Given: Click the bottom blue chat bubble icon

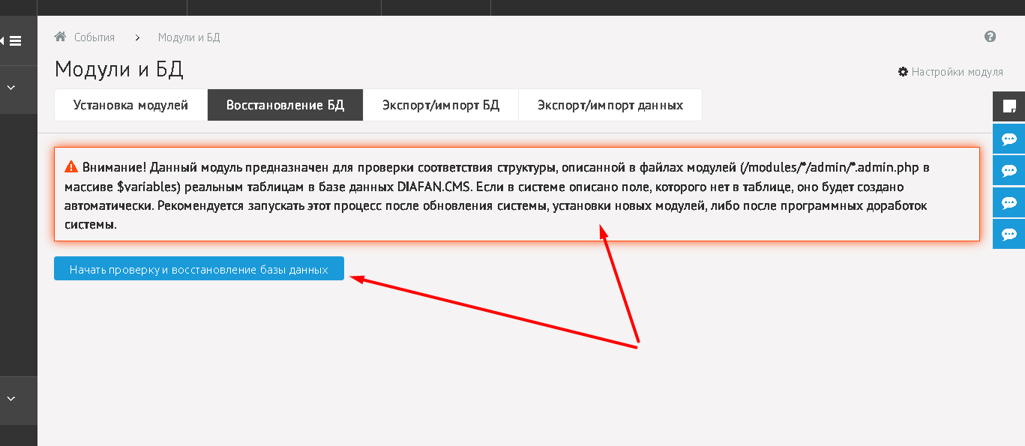Looking at the screenshot, I should point(1009,234).
